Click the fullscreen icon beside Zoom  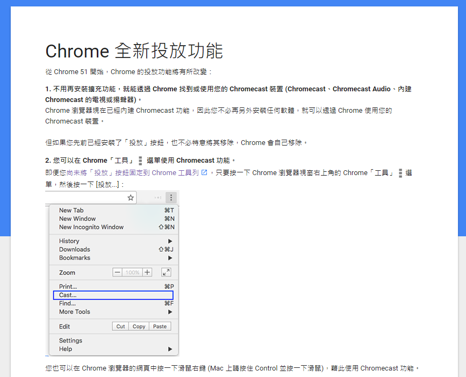click(166, 272)
